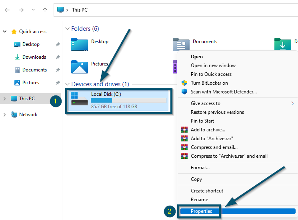Go up one folder level
The image size is (298, 220).
pyautogui.click(x=45, y=10)
